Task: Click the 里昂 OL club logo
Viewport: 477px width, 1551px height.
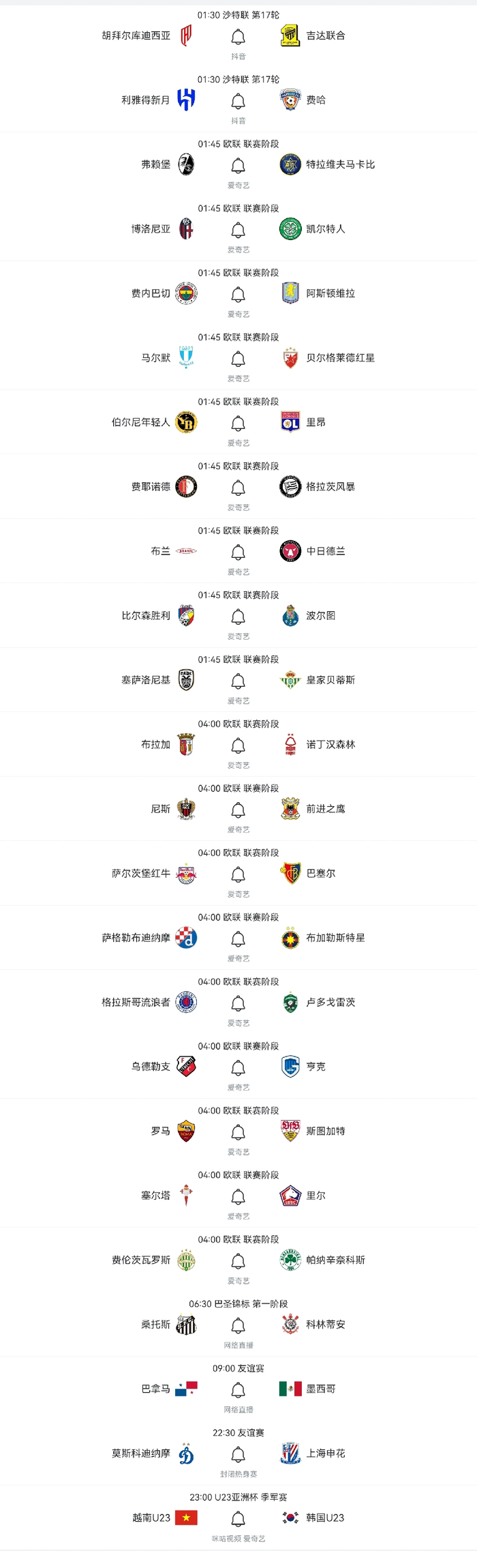Action: click(x=290, y=422)
